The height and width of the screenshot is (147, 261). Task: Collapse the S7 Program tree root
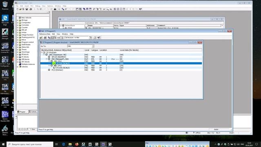[42, 53]
